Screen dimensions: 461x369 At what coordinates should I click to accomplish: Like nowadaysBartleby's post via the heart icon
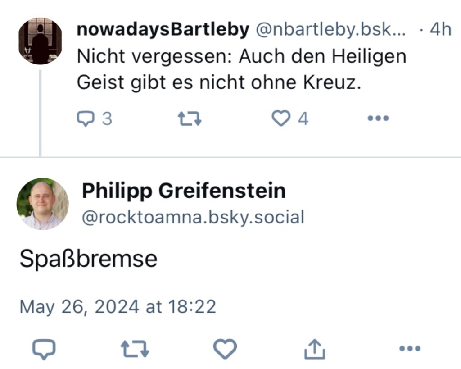(x=281, y=118)
